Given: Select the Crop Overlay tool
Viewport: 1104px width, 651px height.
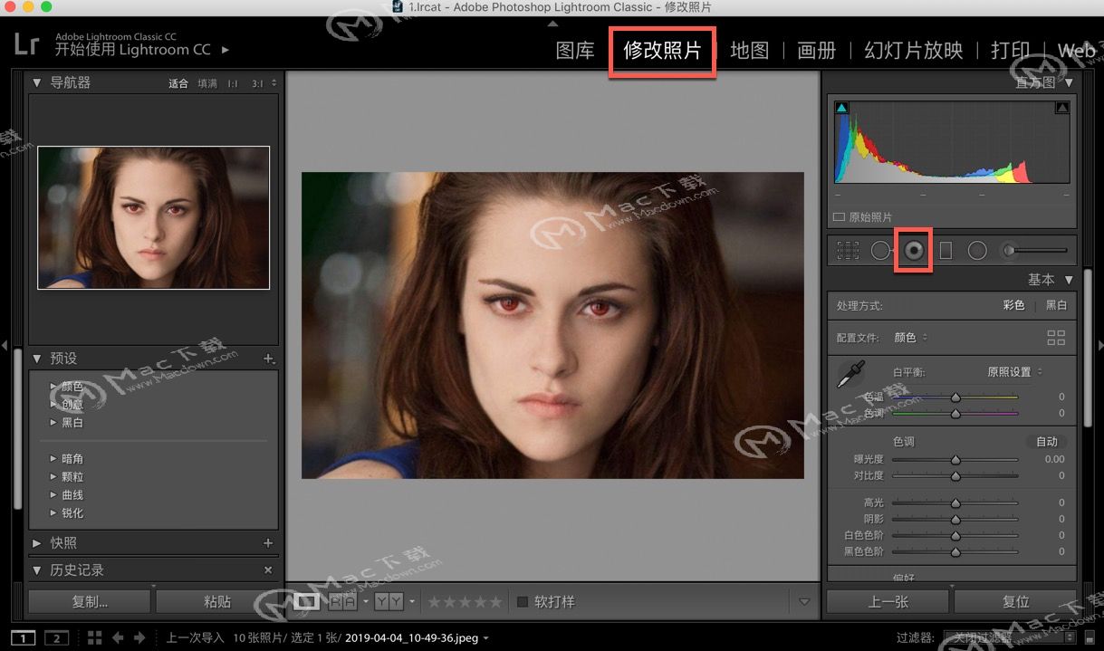Looking at the screenshot, I should (848, 251).
